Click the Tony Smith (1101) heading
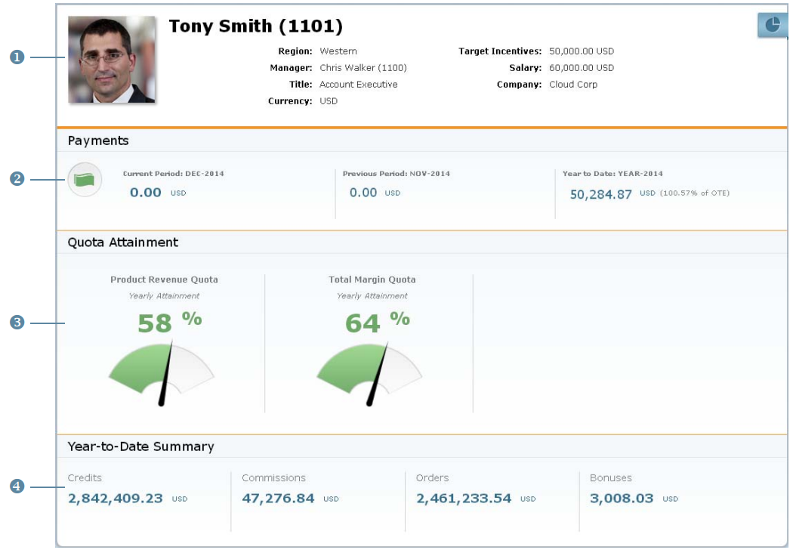793x550 pixels. (x=256, y=26)
